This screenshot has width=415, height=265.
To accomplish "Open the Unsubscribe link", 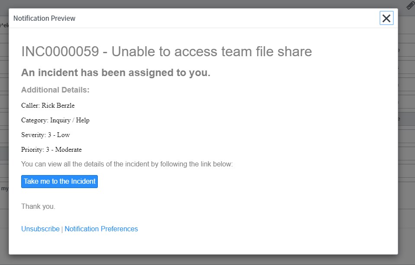I will [x=40, y=229].
